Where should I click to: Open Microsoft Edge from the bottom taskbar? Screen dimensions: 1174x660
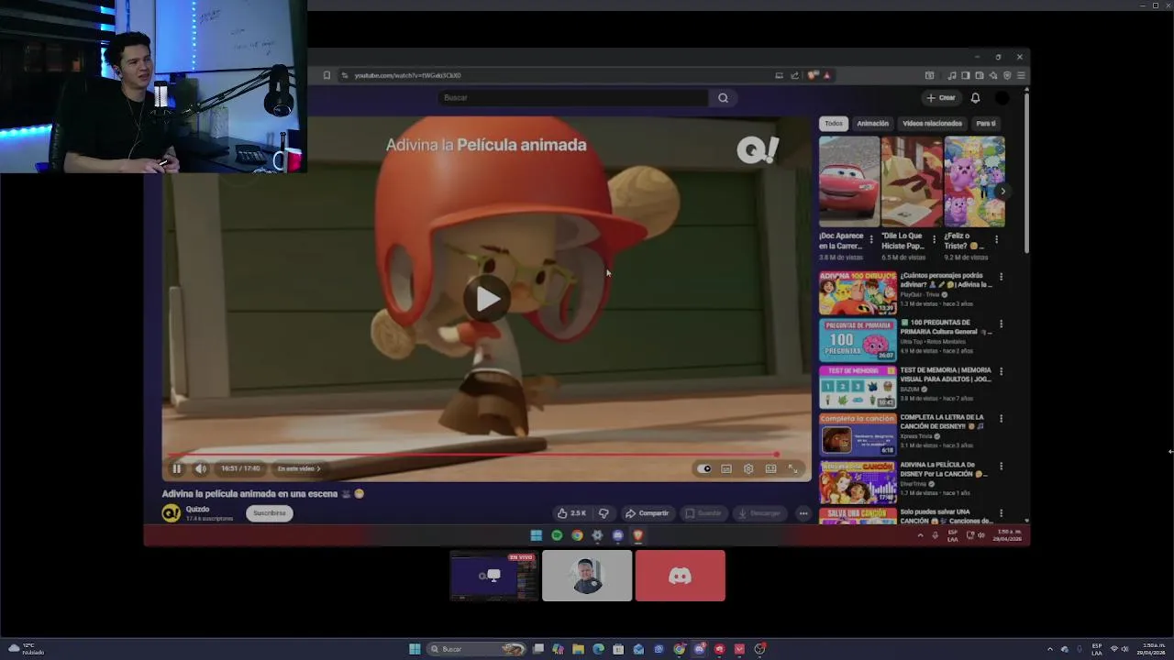(x=598, y=649)
